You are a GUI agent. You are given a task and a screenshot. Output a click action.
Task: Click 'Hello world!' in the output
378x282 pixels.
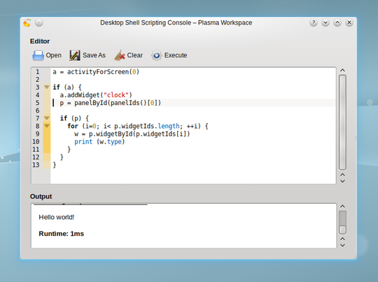[57, 217]
